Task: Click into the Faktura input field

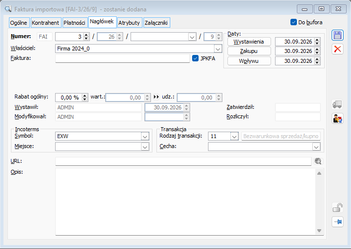Action: pos(123,58)
